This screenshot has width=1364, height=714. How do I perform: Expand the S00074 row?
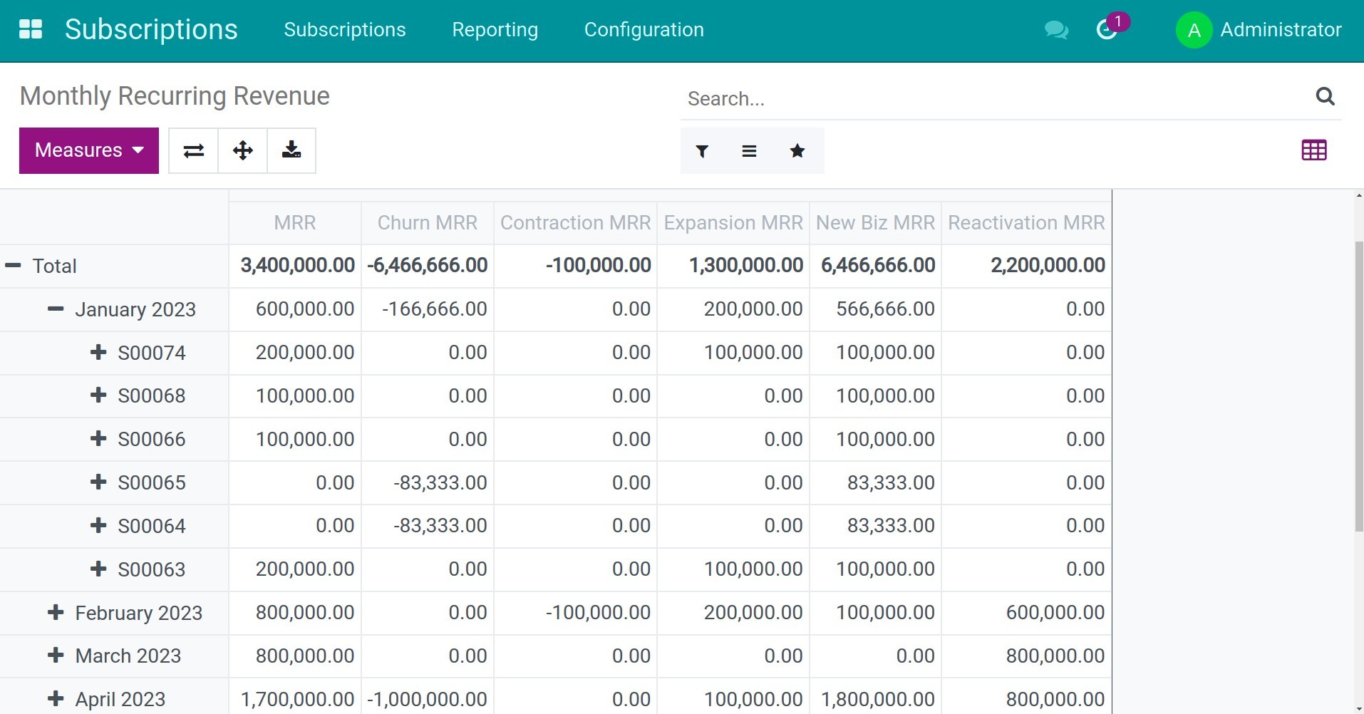click(x=98, y=352)
